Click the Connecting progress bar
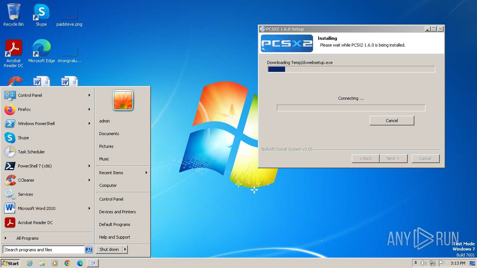The image size is (477, 268). pyautogui.click(x=351, y=108)
